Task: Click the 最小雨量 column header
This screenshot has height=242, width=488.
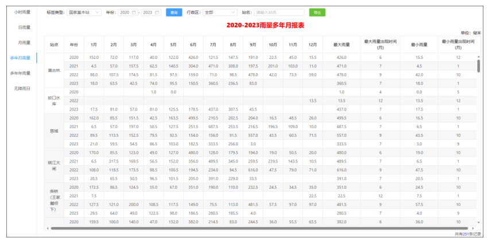Action: pos(420,45)
